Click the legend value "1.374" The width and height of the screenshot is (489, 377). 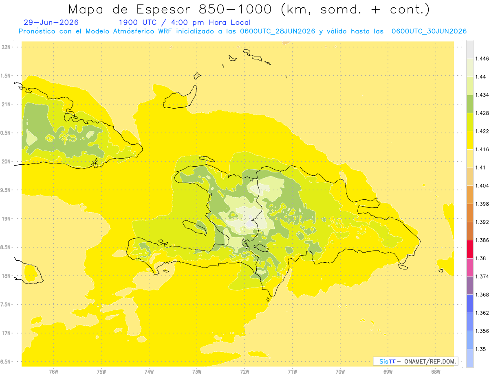[x=482, y=277]
